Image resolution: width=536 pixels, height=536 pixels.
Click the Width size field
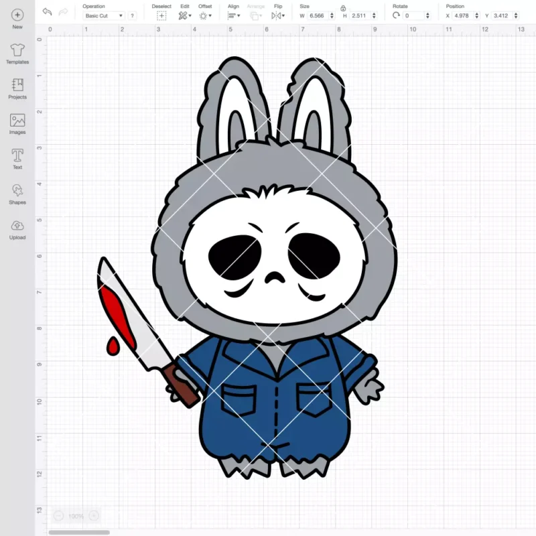318,15
